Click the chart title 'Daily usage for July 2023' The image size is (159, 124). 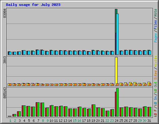[33, 5]
